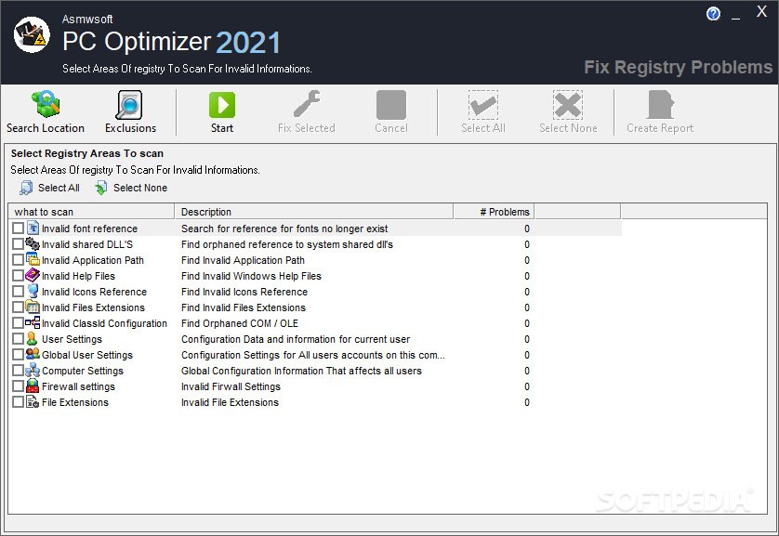Click the green Start scan icon

click(221, 105)
